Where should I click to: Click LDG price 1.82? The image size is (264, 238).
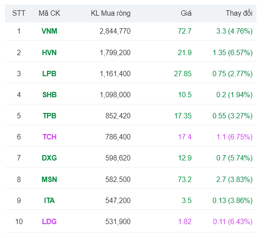click(x=185, y=221)
